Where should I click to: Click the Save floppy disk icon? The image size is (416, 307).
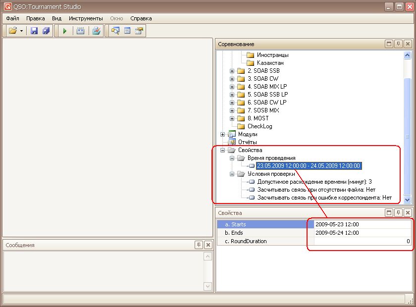click(34, 31)
